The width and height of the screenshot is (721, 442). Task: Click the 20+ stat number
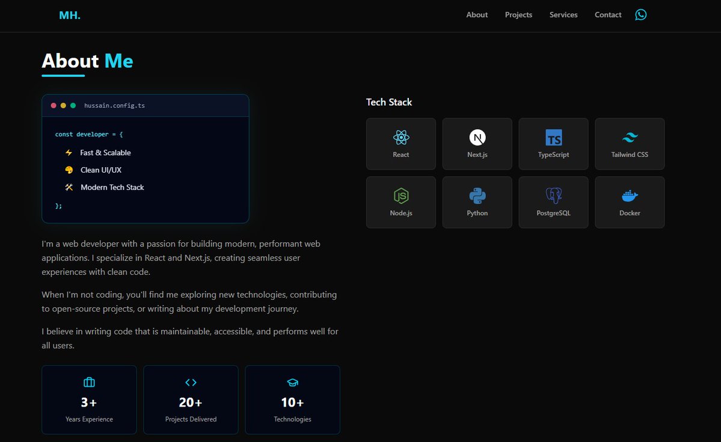click(x=191, y=402)
